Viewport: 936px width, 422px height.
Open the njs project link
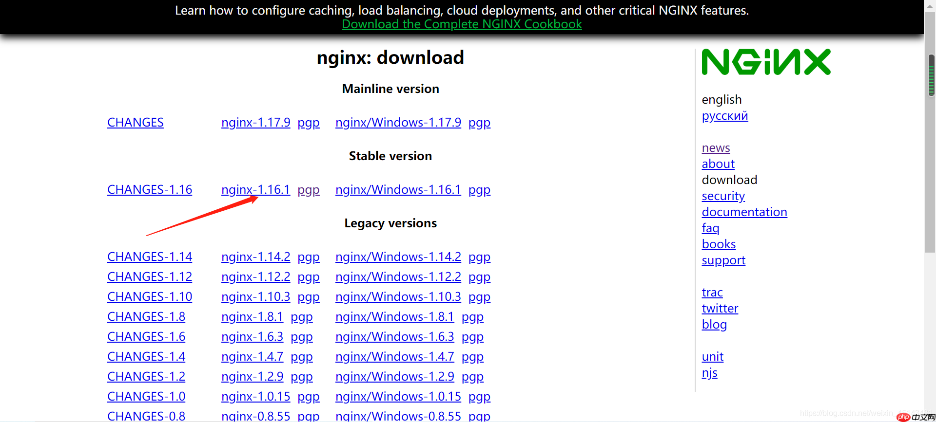pyautogui.click(x=710, y=373)
